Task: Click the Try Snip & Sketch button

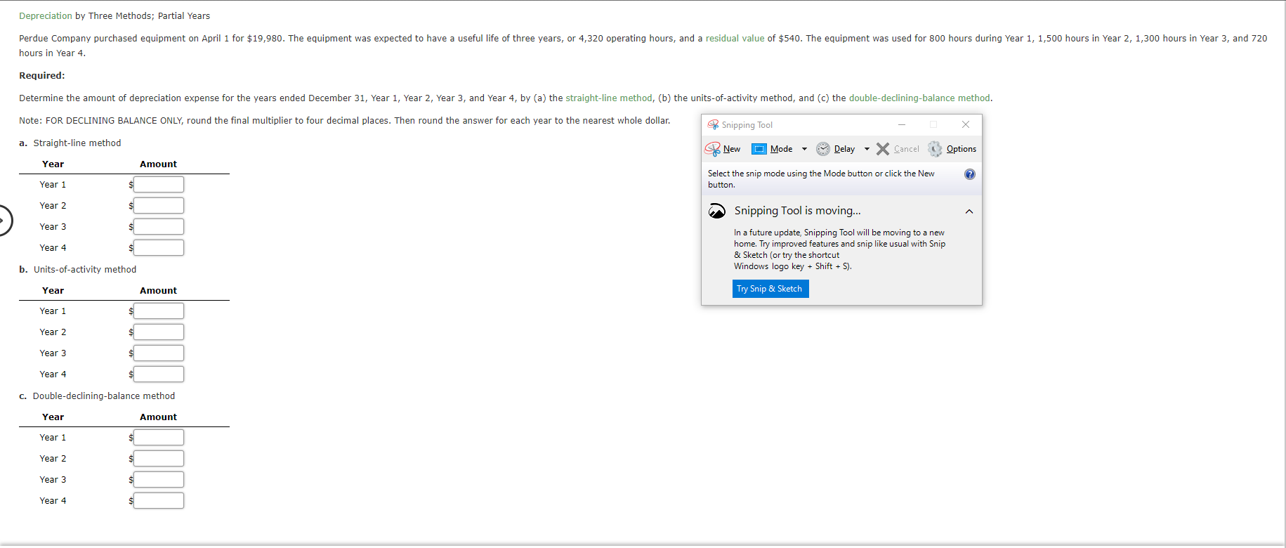Action: pyautogui.click(x=770, y=289)
